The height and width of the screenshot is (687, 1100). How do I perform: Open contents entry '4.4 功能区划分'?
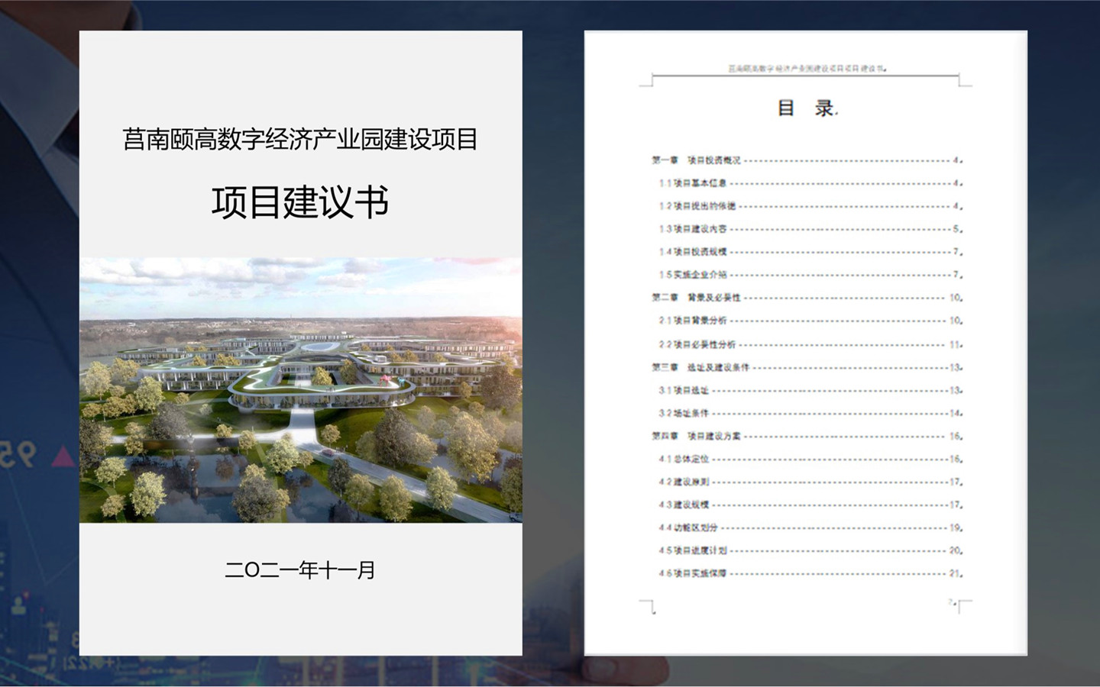click(x=810, y=527)
